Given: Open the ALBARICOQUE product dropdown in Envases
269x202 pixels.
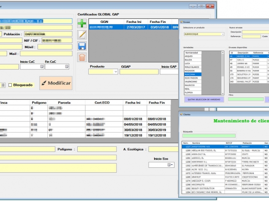Looking at the screenshot, I should [223, 34].
